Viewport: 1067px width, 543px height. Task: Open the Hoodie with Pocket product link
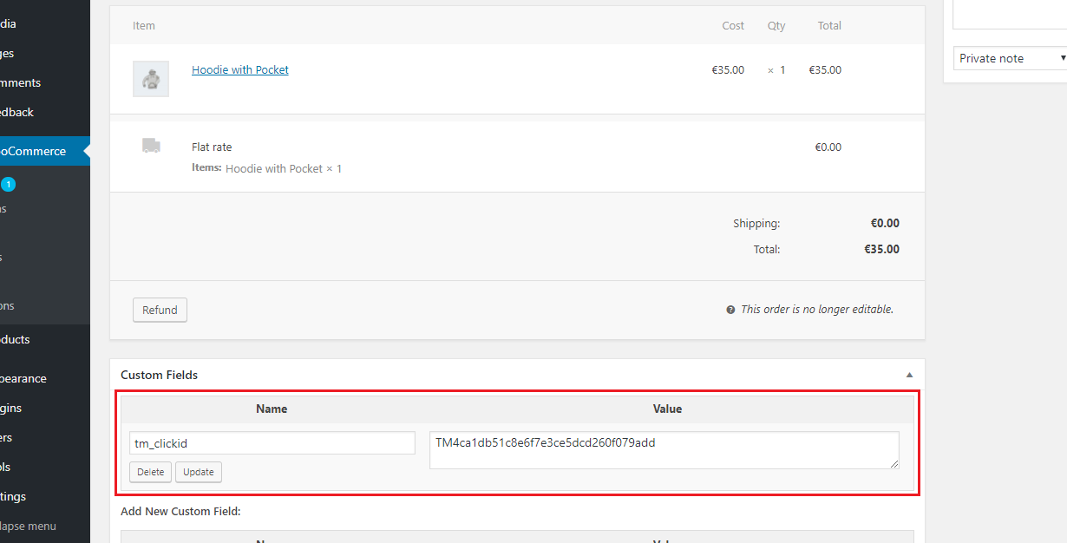240,69
